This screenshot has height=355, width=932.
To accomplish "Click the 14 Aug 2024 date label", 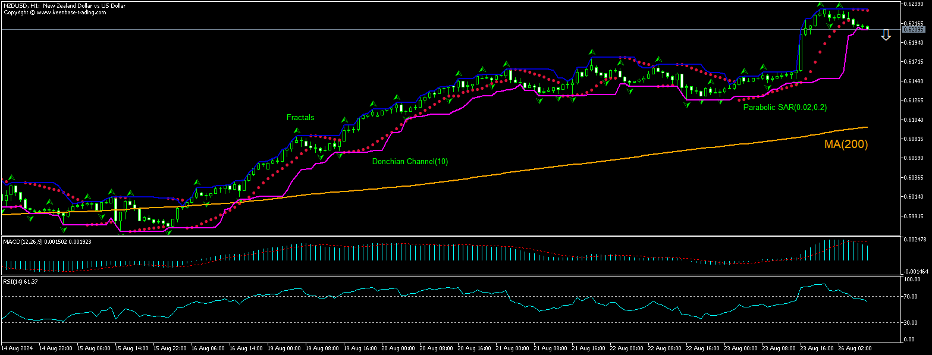I will click(18, 347).
